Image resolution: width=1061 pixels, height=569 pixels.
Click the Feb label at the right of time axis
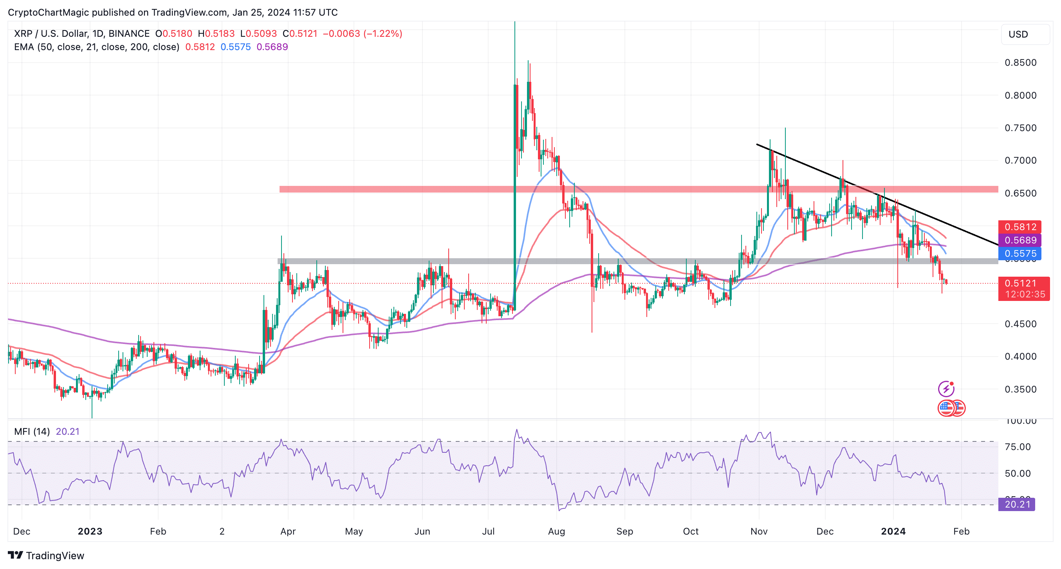point(961,531)
